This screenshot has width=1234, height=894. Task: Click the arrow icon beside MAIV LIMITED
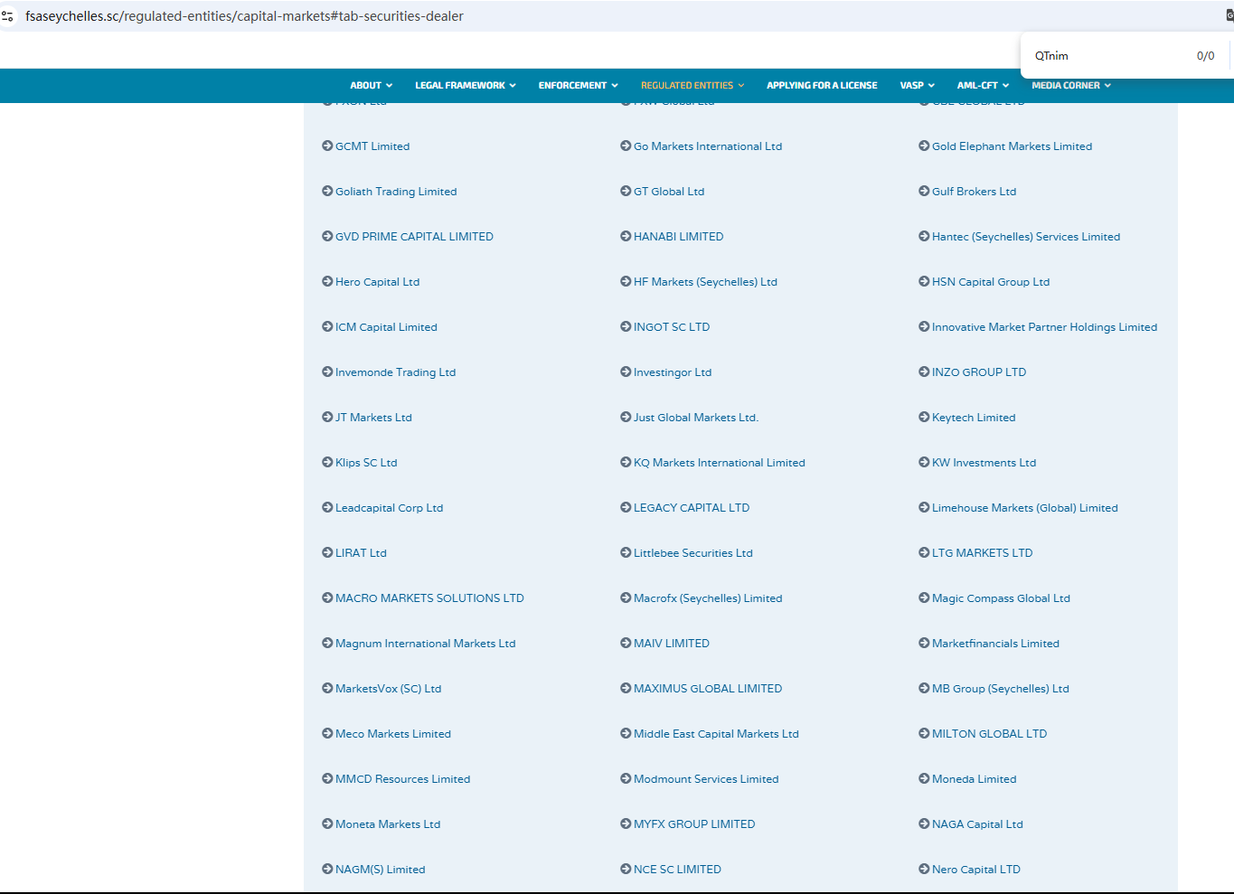click(626, 643)
